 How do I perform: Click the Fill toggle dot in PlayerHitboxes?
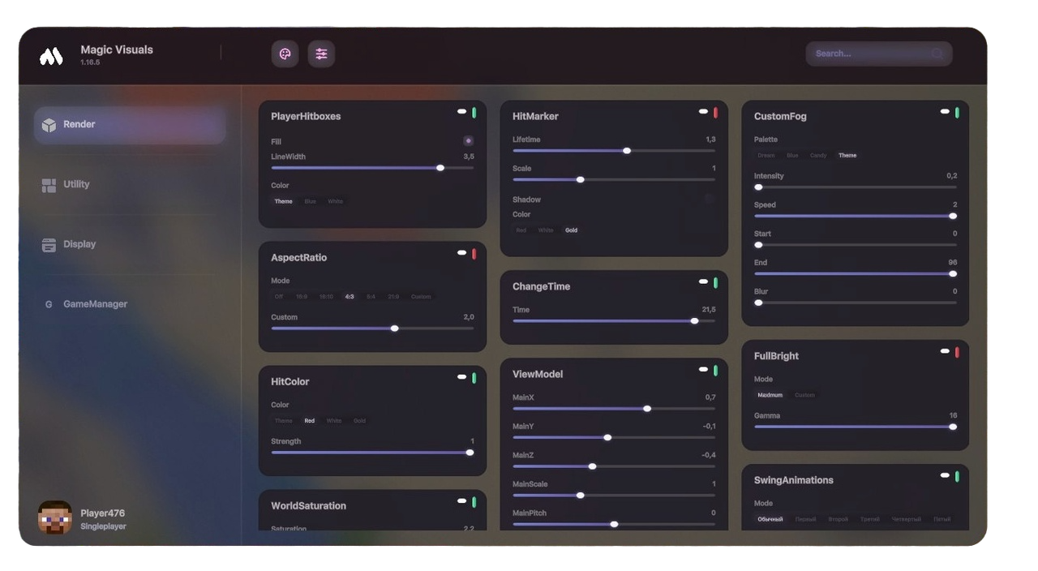coord(468,140)
